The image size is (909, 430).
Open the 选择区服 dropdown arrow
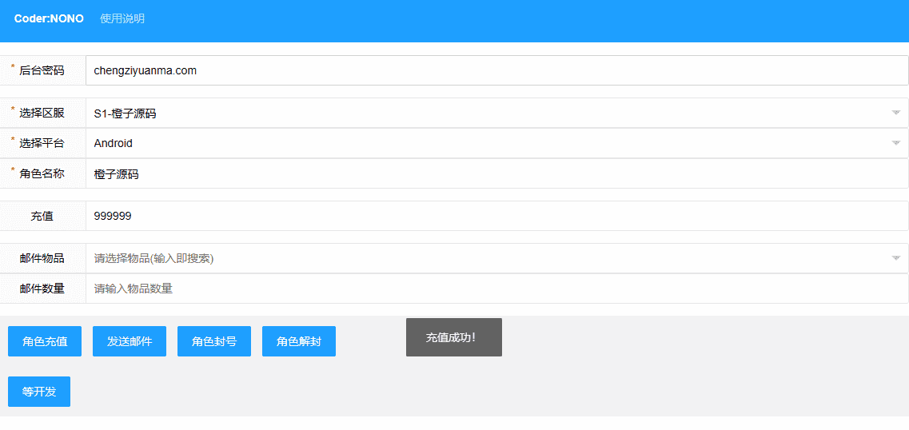(x=895, y=113)
